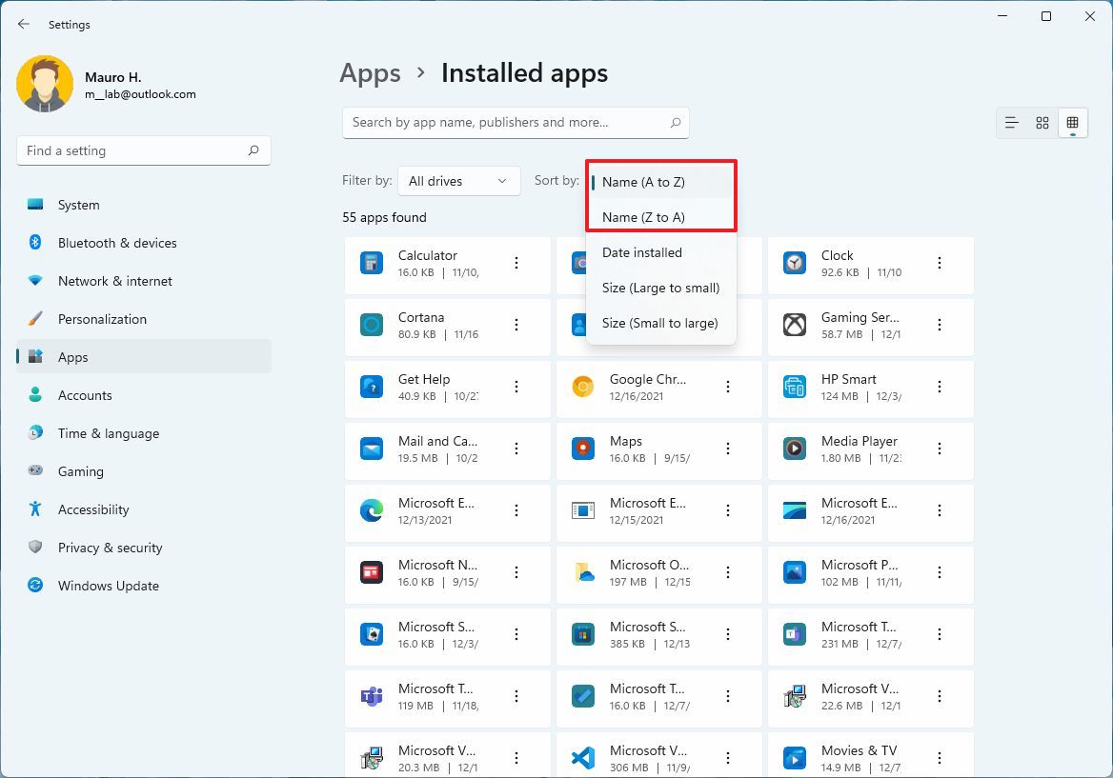Click the Cortana app icon
Image resolution: width=1113 pixels, height=778 pixels.
tap(371, 325)
